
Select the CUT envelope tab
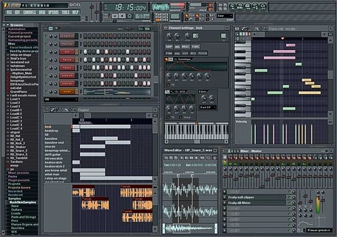click(185, 53)
